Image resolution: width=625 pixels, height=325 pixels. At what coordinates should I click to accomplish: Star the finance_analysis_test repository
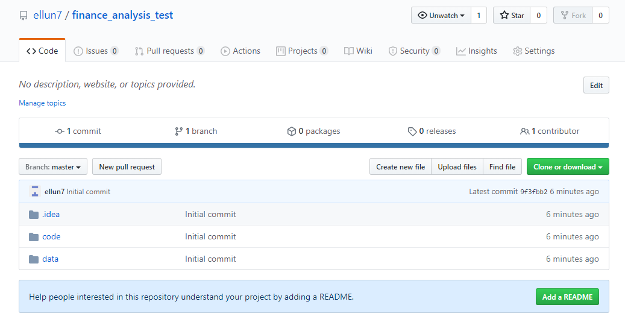512,15
